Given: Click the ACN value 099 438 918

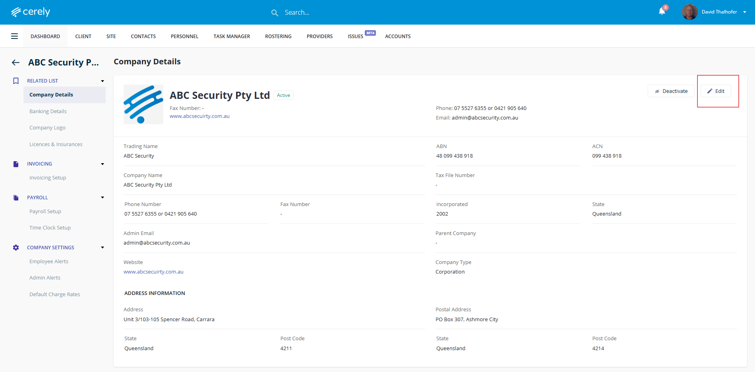Looking at the screenshot, I should [x=607, y=156].
